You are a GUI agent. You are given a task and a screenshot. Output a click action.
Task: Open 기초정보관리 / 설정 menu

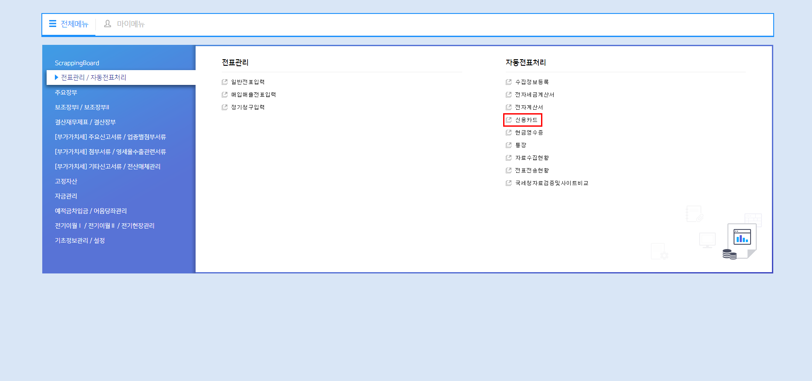click(80, 241)
